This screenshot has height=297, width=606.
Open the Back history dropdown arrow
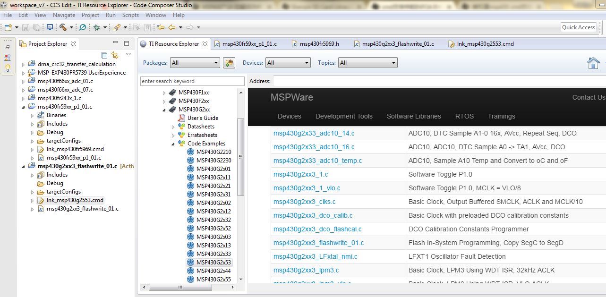coord(180,27)
